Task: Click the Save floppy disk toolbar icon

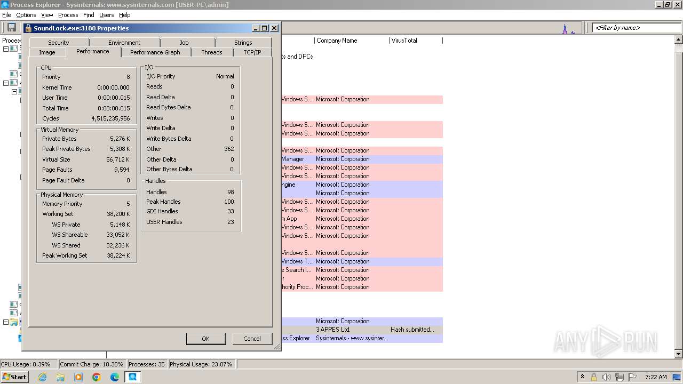Action: 11,28
